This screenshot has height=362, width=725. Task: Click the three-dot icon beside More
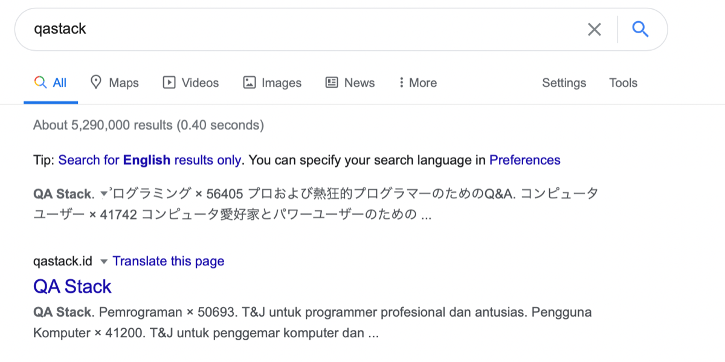pyautogui.click(x=401, y=83)
